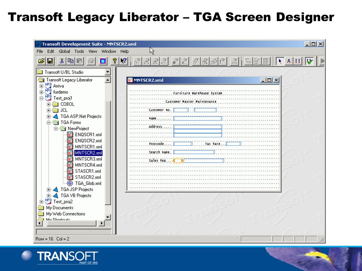Click the Copy icon in toolbar
The image size is (362, 271).
[x=71, y=61]
